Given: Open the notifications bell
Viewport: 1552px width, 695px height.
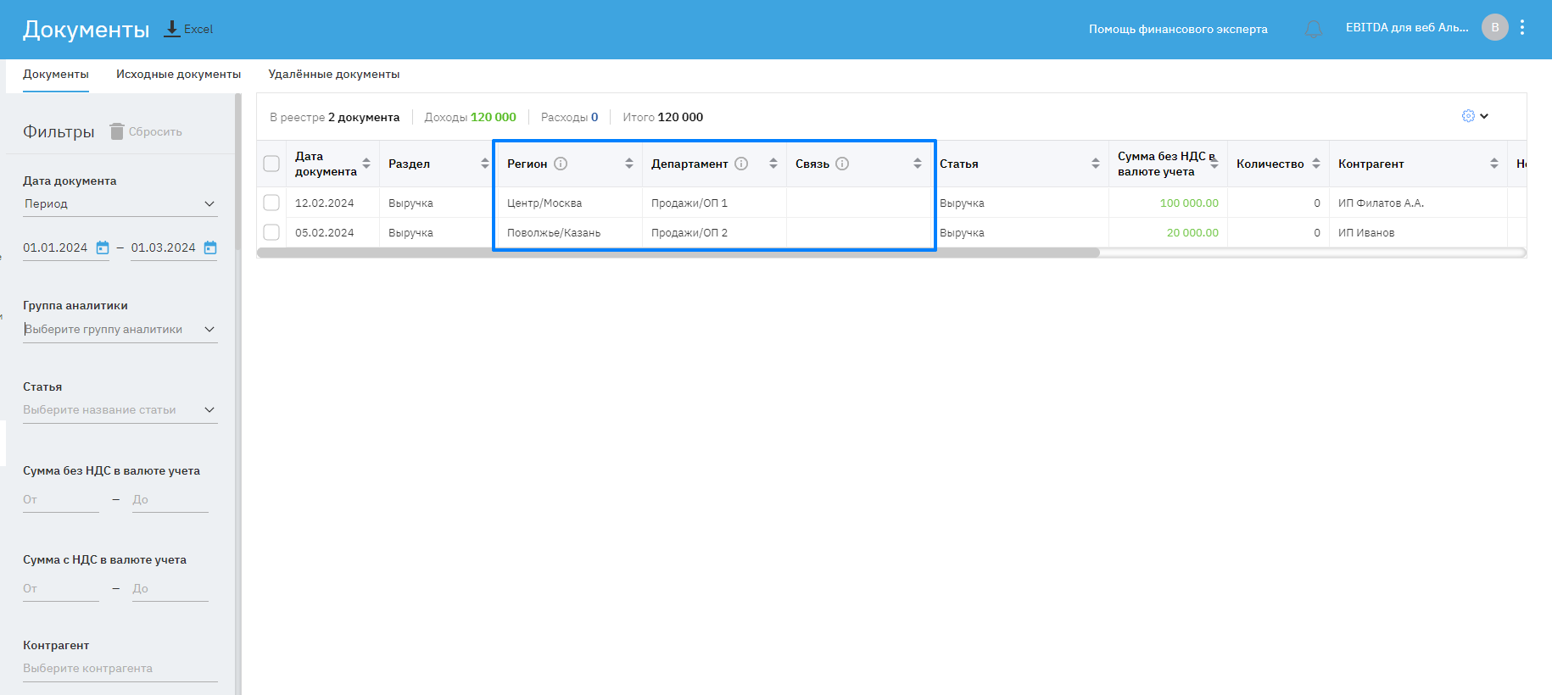Looking at the screenshot, I should click(1313, 30).
